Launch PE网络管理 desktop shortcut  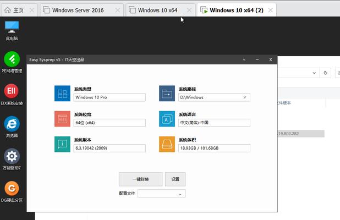click(x=12, y=62)
